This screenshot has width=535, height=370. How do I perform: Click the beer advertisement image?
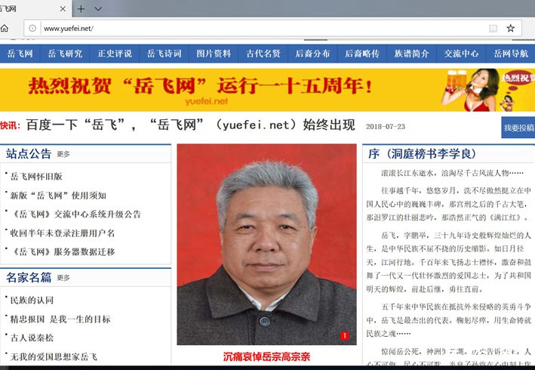487,90
